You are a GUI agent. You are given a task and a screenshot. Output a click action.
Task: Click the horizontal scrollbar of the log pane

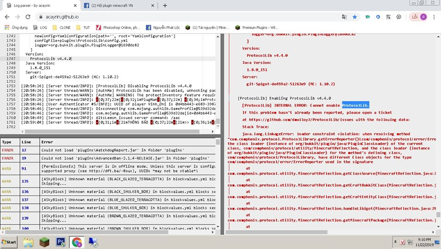tap(112, 131)
